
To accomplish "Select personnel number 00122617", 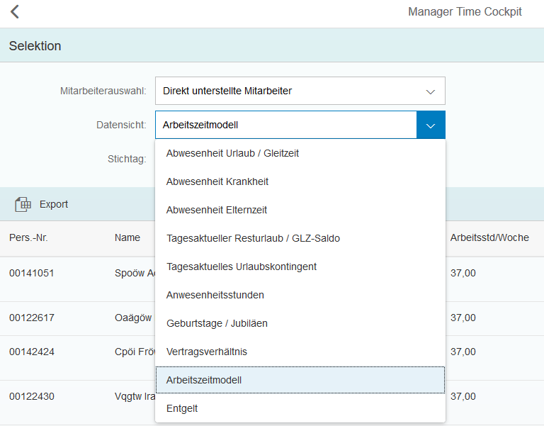I will pos(32,318).
